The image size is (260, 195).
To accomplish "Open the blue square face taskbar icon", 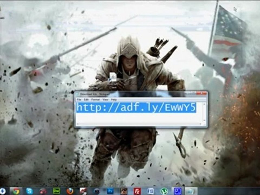I will 177,191.
